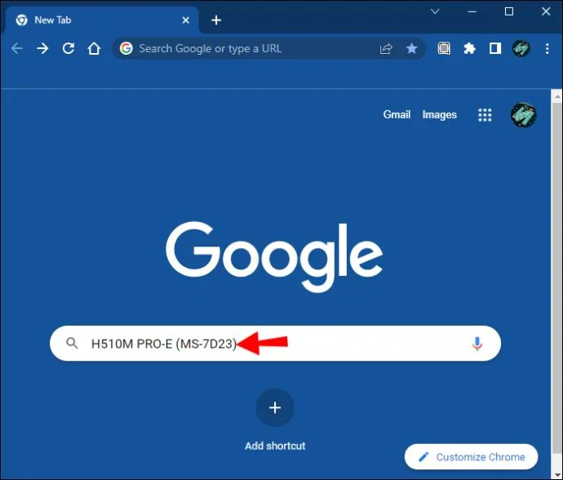Go back to the previous page
This screenshot has height=480, width=563.
[17, 48]
